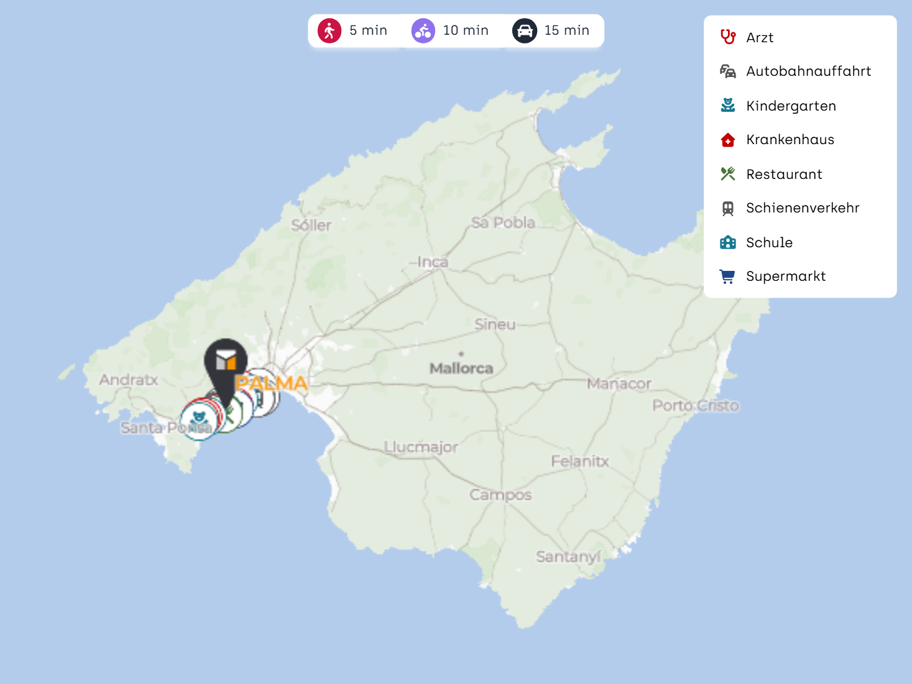912x684 pixels.
Task: Click the Supermarkt legend label
Action: (x=786, y=276)
